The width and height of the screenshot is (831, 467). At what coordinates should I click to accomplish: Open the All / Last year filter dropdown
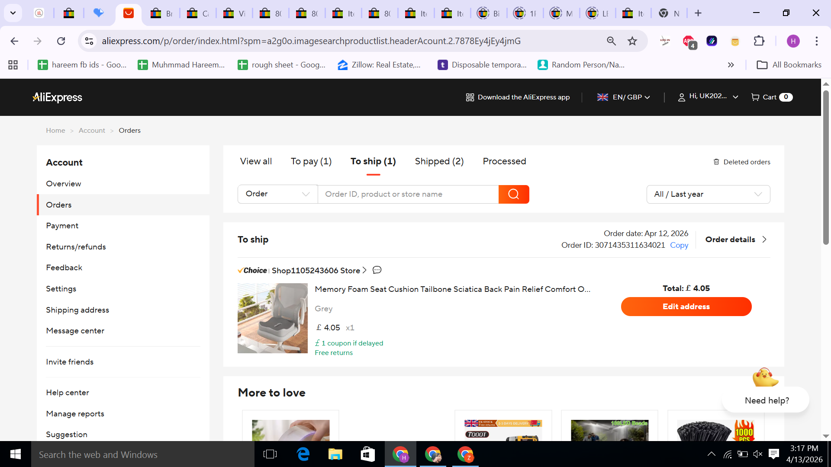708,194
